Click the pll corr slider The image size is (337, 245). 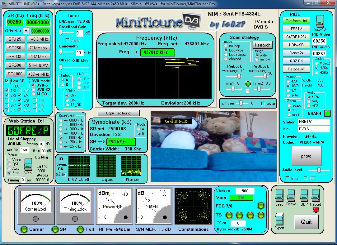pyautogui.click(x=242, y=103)
